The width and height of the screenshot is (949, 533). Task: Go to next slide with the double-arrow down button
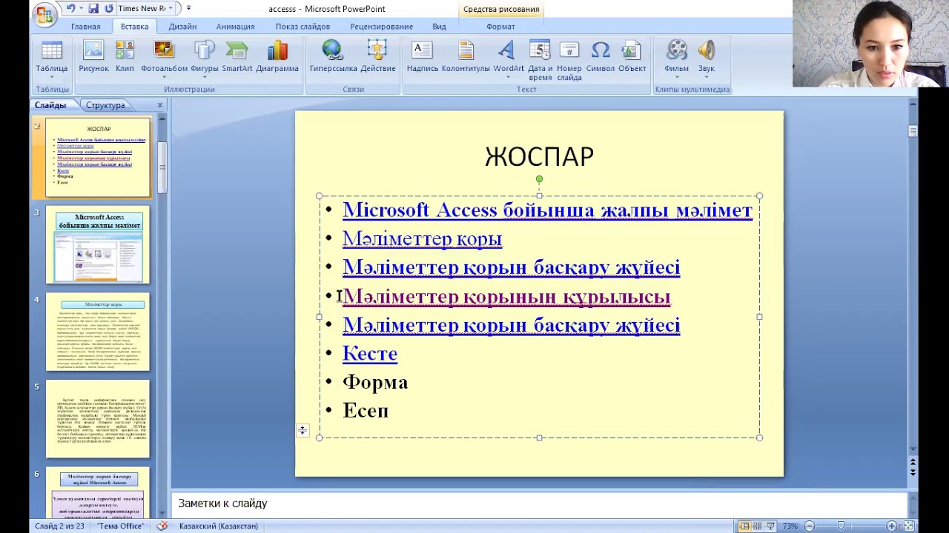[x=913, y=472]
